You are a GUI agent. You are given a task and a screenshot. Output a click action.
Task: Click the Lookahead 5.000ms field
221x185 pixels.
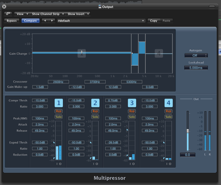pyautogui.click(x=196, y=68)
